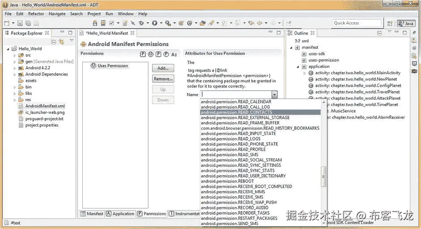Toggle the U uses-permission filter icon

[x=151, y=54]
